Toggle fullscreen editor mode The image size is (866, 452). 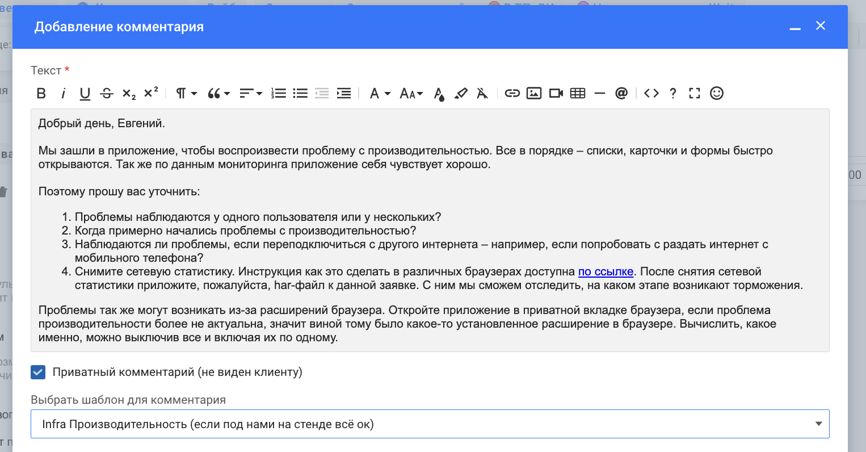tap(695, 93)
